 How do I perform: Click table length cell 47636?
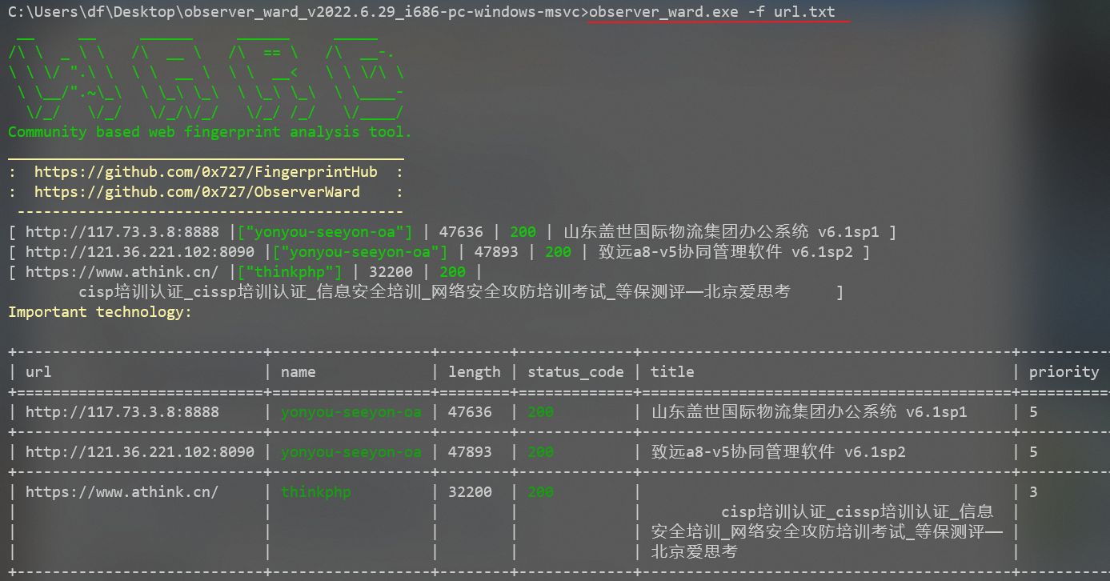click(470, 412)
